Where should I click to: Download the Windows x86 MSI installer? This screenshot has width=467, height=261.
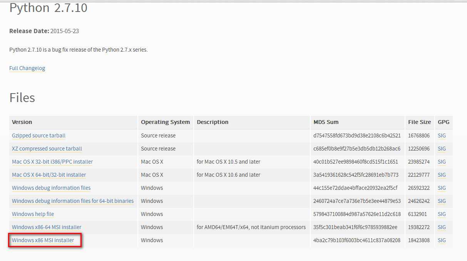point(43,240)
